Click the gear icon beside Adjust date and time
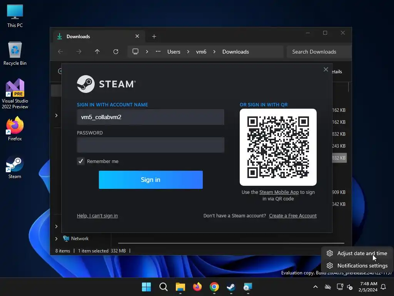This screenshot has height=296, width=394. pos(330,253)
